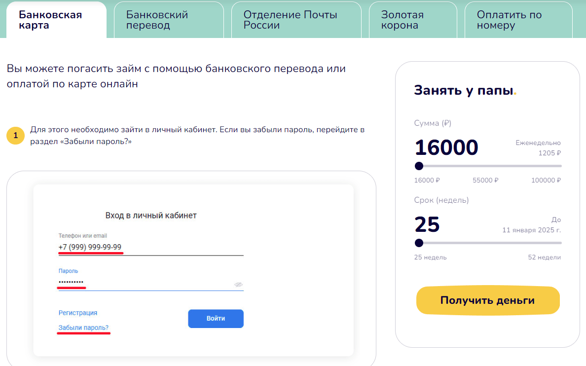Click the Получить деньги button
Image resolution: width=586 pixels, height=366 pixels.
(488, 300)
